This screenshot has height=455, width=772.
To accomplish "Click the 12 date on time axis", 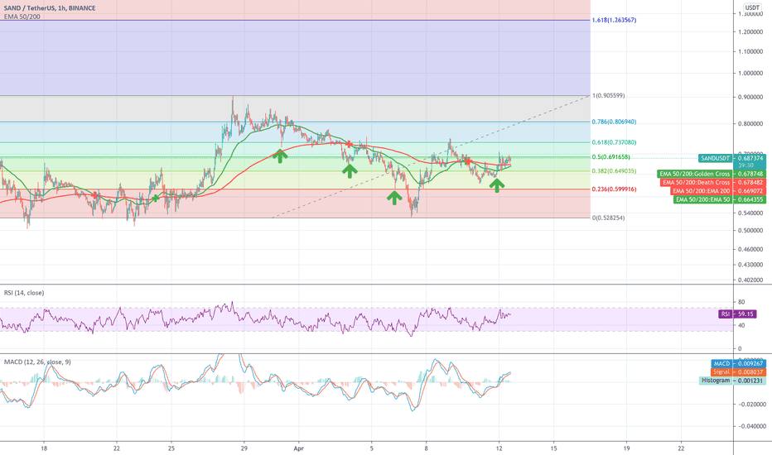I will point(499,448).
